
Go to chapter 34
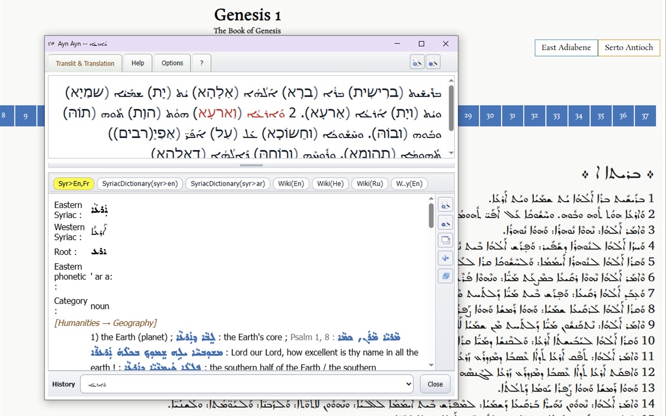tap(579, 116)
